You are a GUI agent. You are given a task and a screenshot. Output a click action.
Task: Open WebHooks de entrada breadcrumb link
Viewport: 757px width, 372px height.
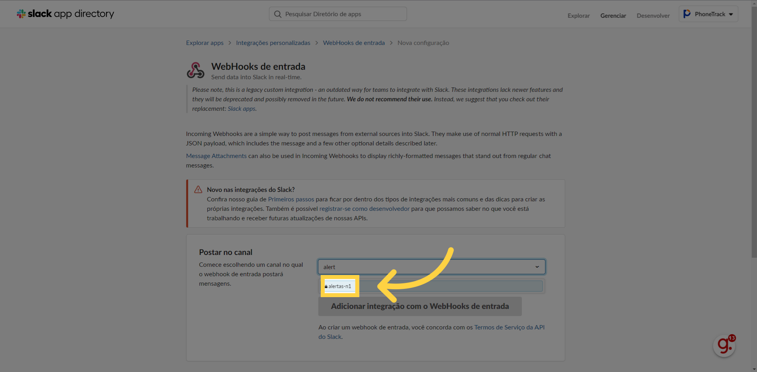click(354, 43)
